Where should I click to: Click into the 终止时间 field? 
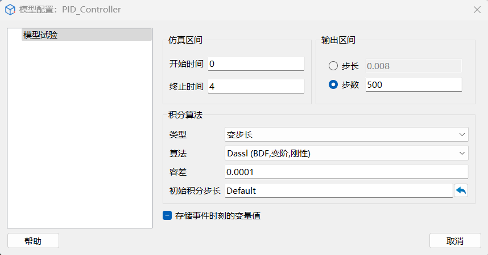pyautogui.click(x=256, y=86)
